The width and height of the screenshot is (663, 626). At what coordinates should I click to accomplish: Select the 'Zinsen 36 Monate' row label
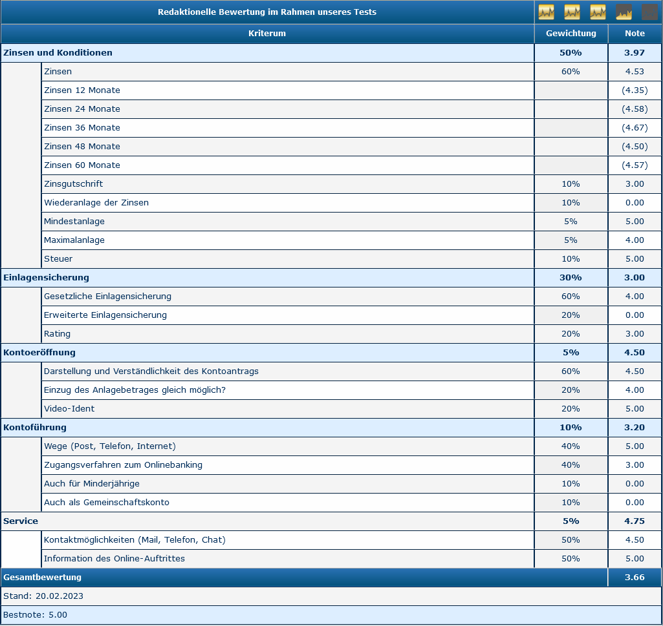coord(82,127)
